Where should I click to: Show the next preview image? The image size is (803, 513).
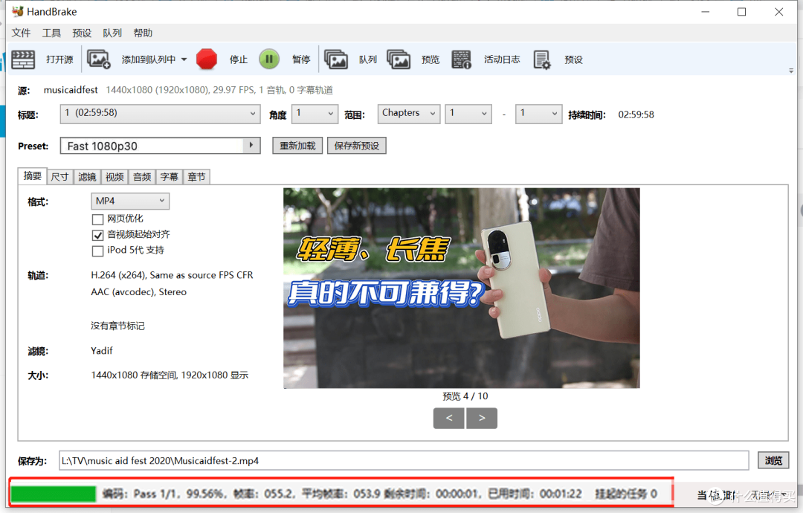click(481, 418)
